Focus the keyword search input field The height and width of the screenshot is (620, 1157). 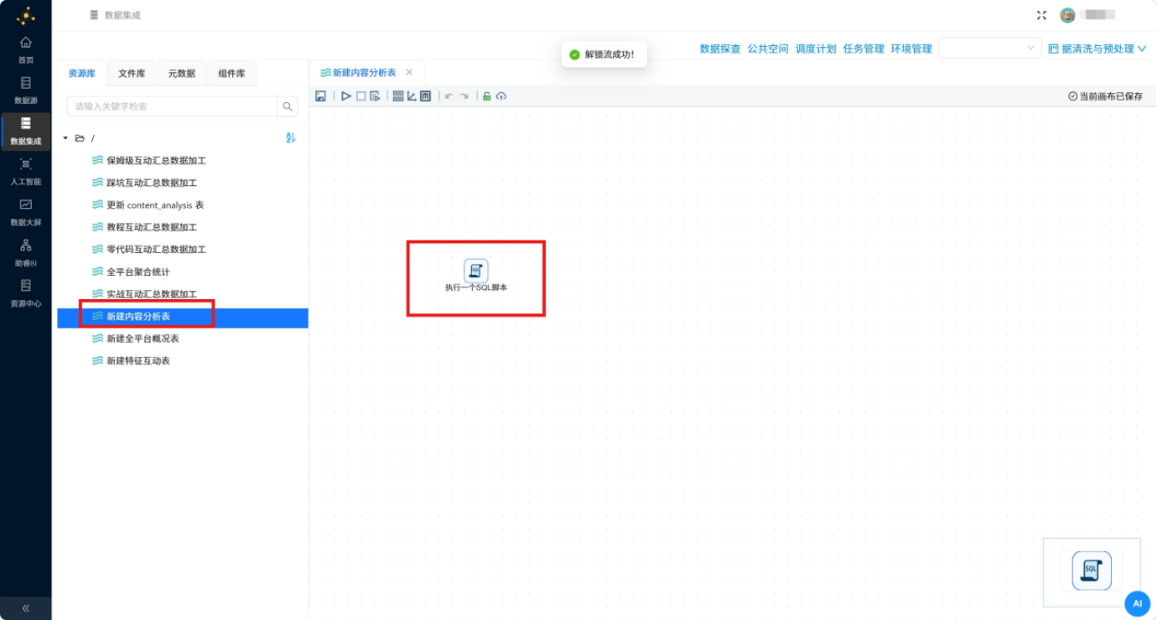[x=172, y=106]
